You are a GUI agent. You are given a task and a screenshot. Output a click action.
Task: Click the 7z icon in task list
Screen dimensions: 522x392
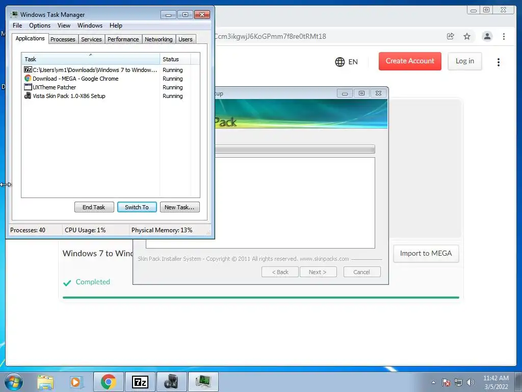pyautogui.click(x=28, y=69)
